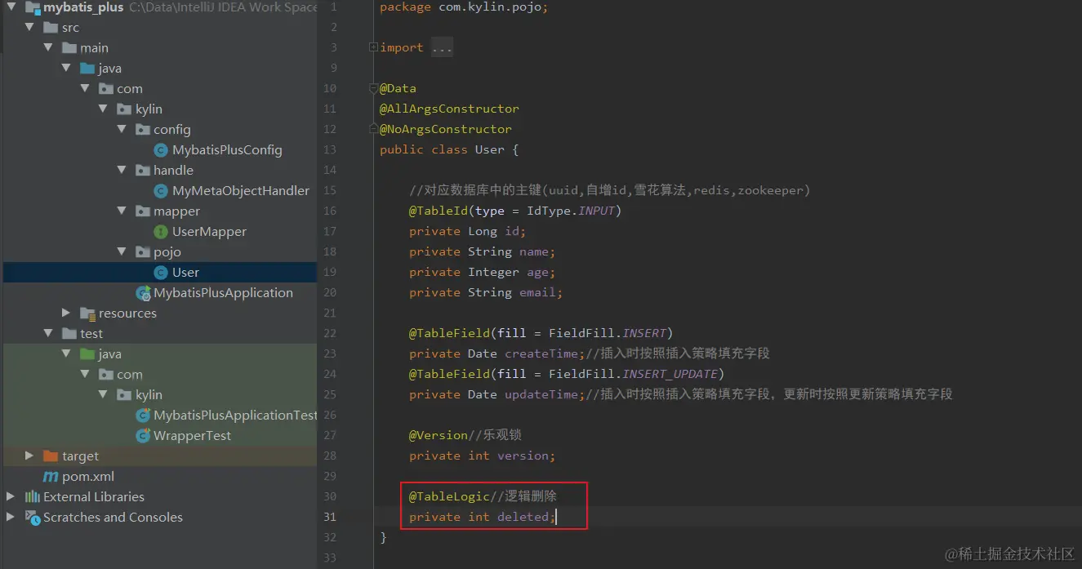Screen dimensions: 1082x569
Task: Collapse the mybatis_plus project root arrow
Action: tap(11, 7)
